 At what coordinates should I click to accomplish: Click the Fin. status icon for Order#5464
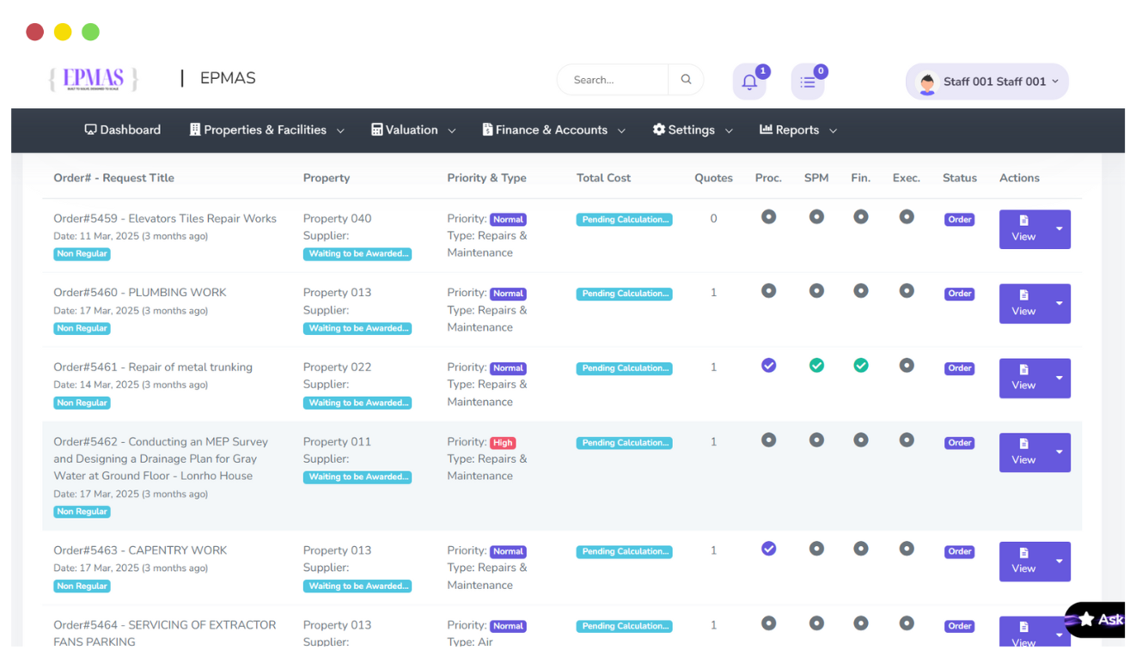860,623
